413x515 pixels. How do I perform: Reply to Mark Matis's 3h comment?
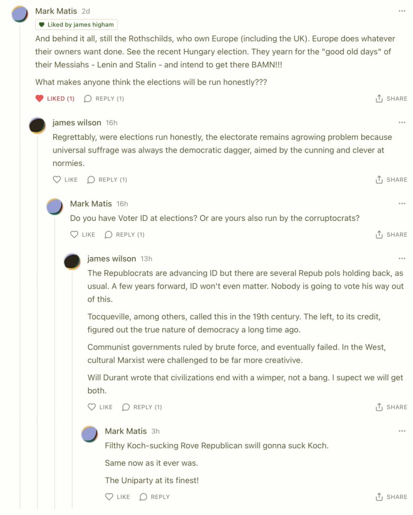(154, 497)
